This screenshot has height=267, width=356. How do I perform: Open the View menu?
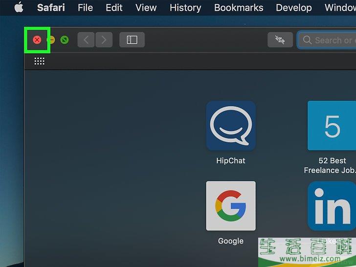pos(146,8)
